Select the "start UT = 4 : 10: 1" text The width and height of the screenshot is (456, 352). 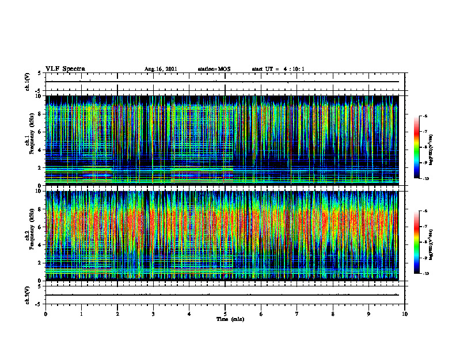[278, 69]
